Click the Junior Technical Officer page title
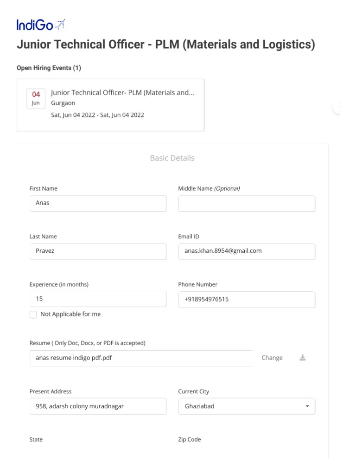This screenshot has height=475, width=356. (166, 45)
